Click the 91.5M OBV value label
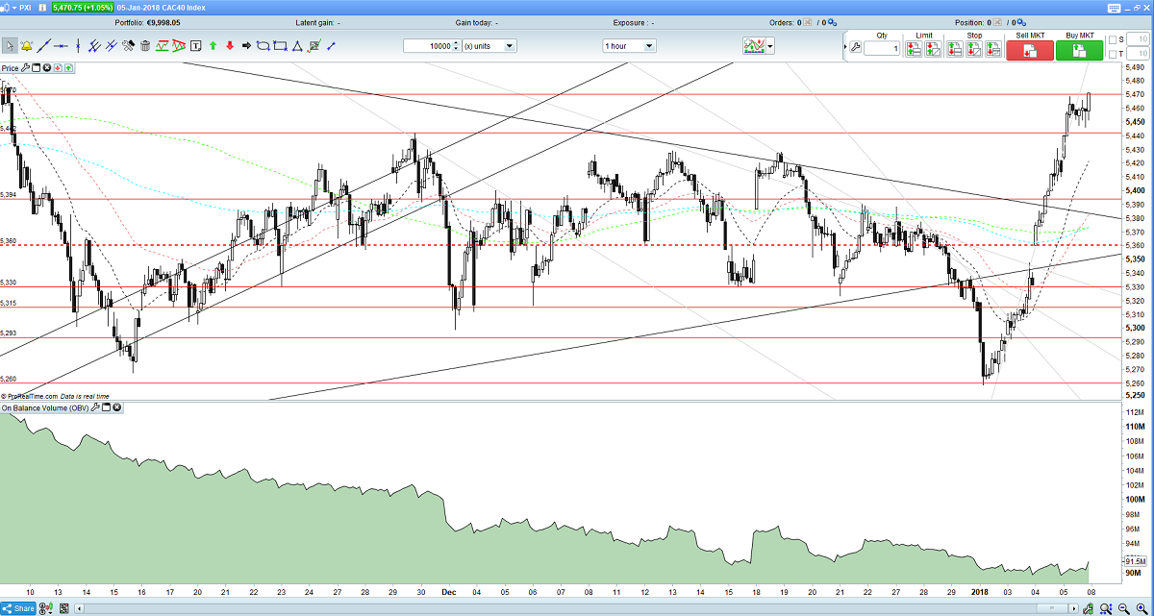 [1134, 561]
